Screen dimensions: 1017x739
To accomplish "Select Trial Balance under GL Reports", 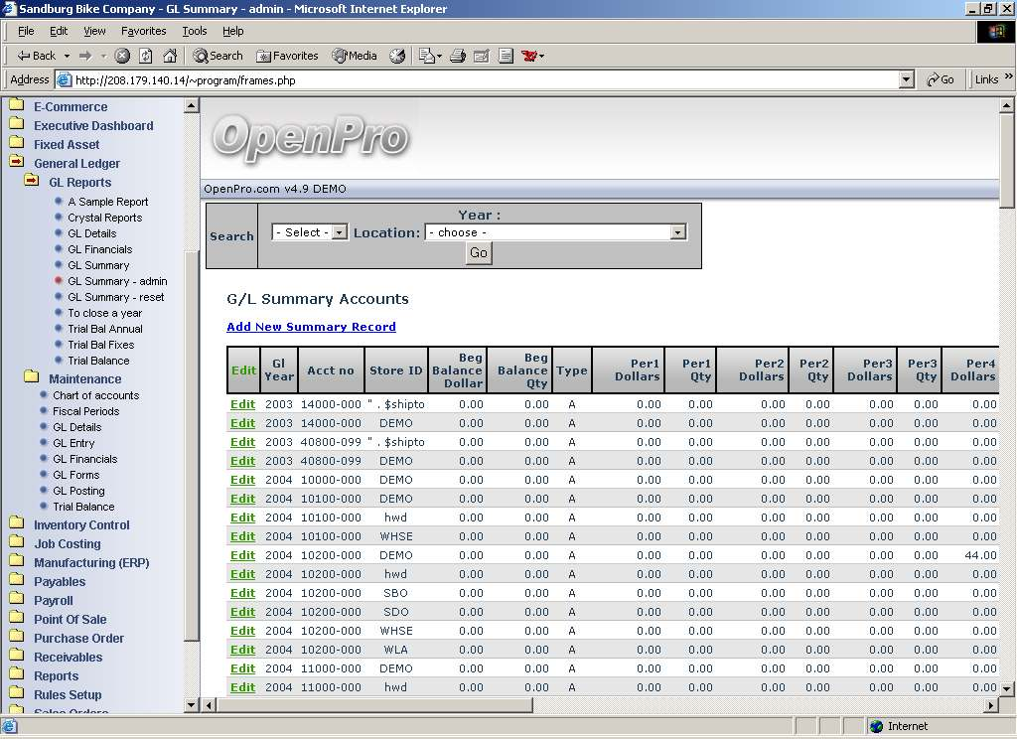I will click(x=98, y=361).
